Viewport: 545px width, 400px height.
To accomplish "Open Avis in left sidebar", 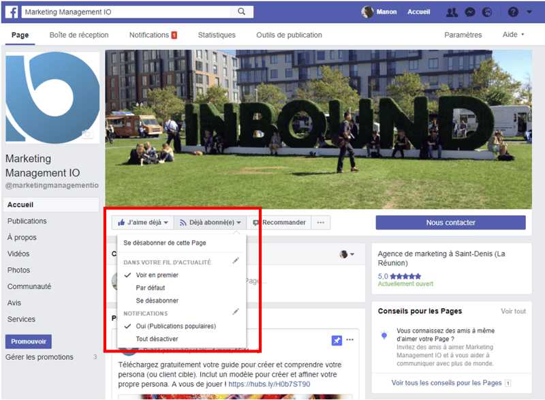I will [x=14, y=303].
